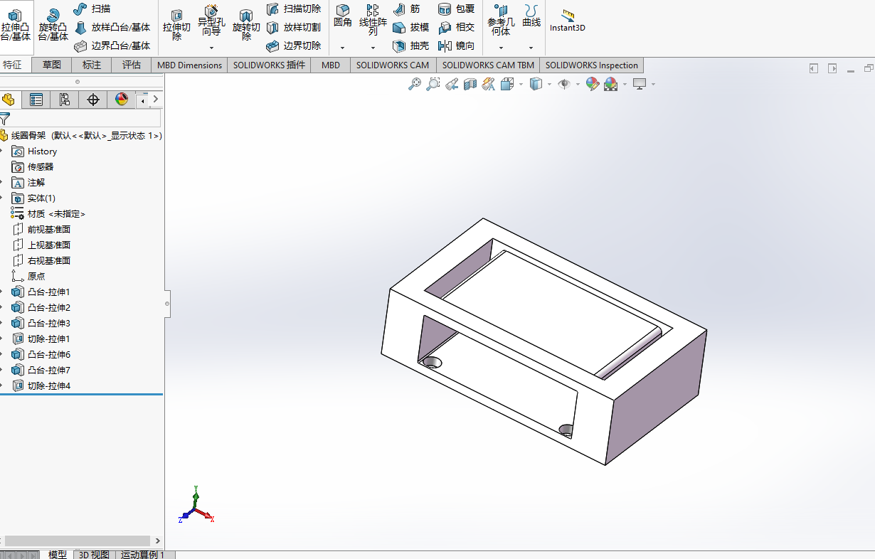Open the SOLIDWORKS CAM TBM tab

tap(488, 65)
